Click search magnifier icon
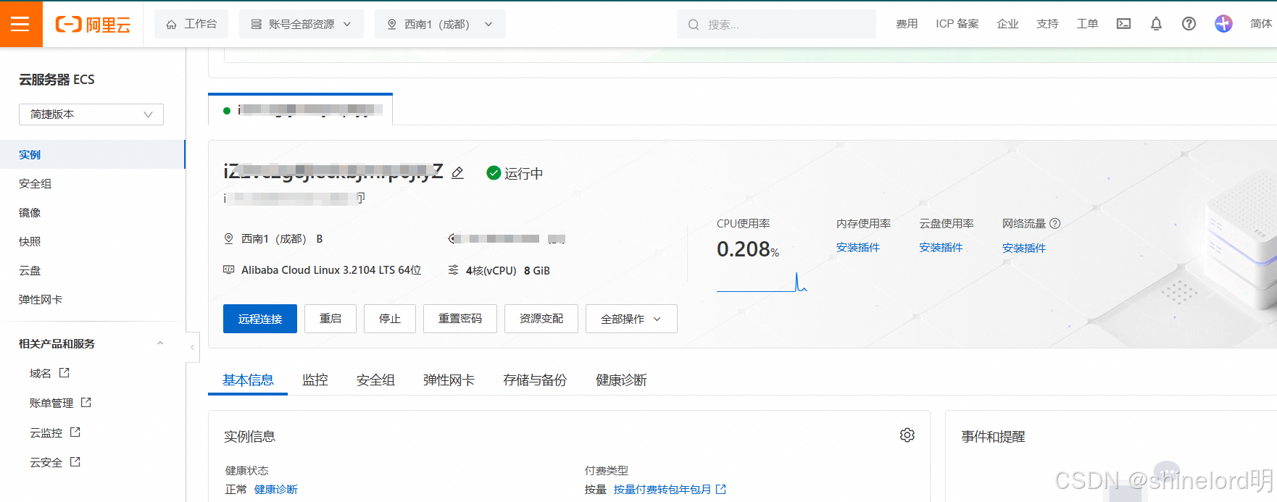 [x=694, y=25]
